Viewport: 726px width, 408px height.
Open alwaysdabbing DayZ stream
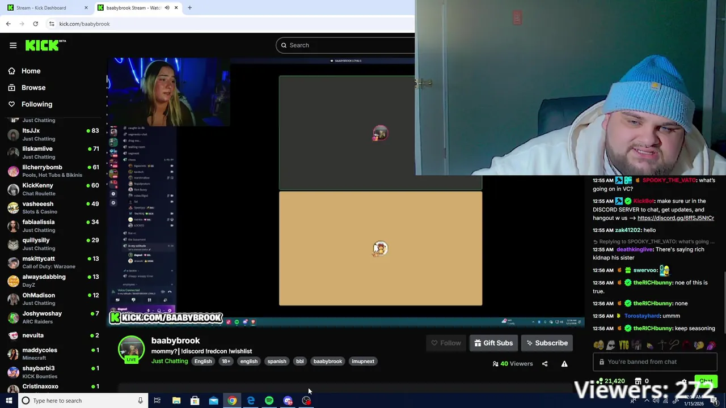pyautogui.click(x=53, y=280)
